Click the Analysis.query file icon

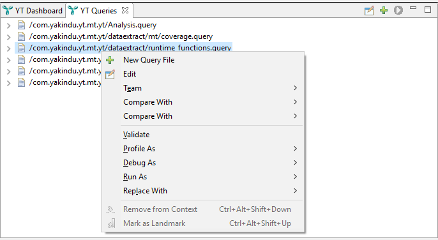[x=21, y=25]
